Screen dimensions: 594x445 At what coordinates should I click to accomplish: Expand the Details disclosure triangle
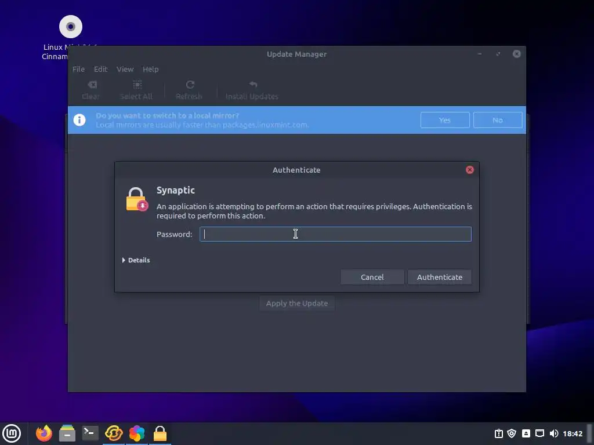[124, 260]
